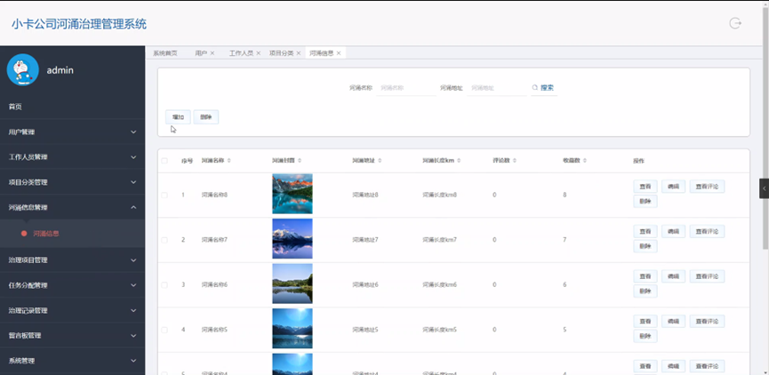Image resolution: width=769 pixels, height=375 pixels.
Task: Switch to the 项目分类 tab
Action: coord(281,53)
